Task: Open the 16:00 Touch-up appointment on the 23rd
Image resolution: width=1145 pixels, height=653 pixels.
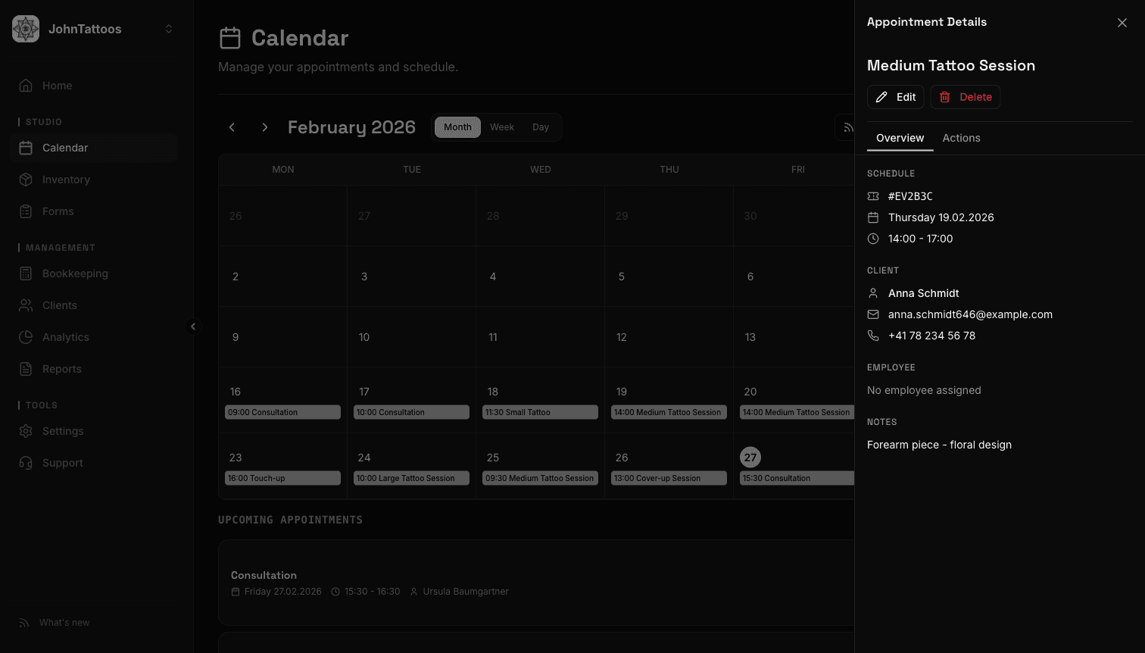Action: (282, 478)
